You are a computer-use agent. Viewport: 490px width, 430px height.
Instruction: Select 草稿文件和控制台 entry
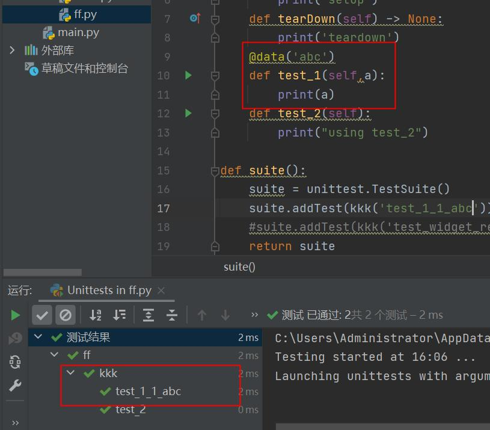click(x=76, y=69)
